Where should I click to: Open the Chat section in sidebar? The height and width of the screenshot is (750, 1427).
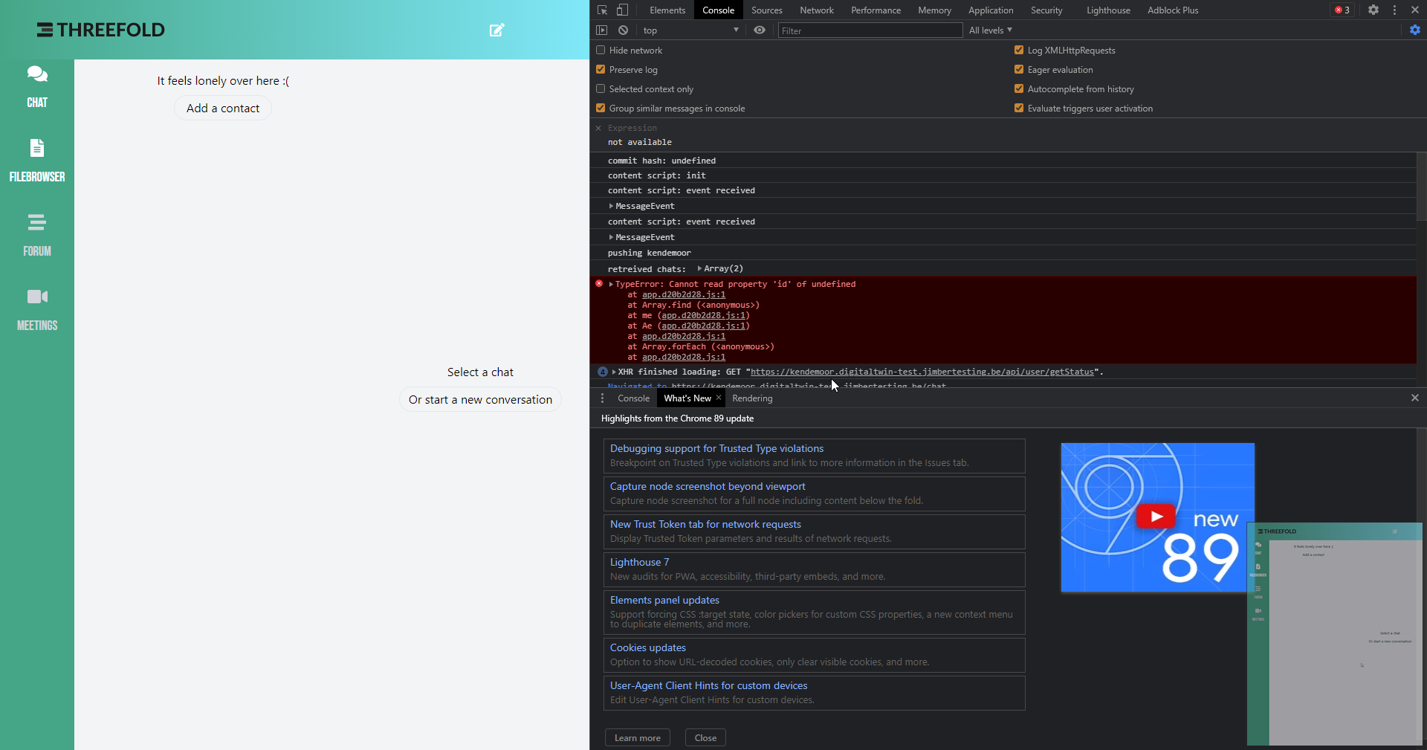(37, 87)
